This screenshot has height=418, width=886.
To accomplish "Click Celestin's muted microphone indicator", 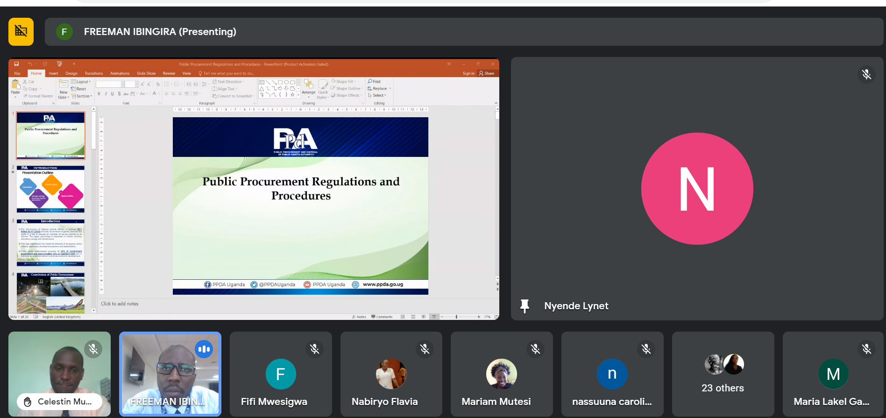I will point(93,349).
